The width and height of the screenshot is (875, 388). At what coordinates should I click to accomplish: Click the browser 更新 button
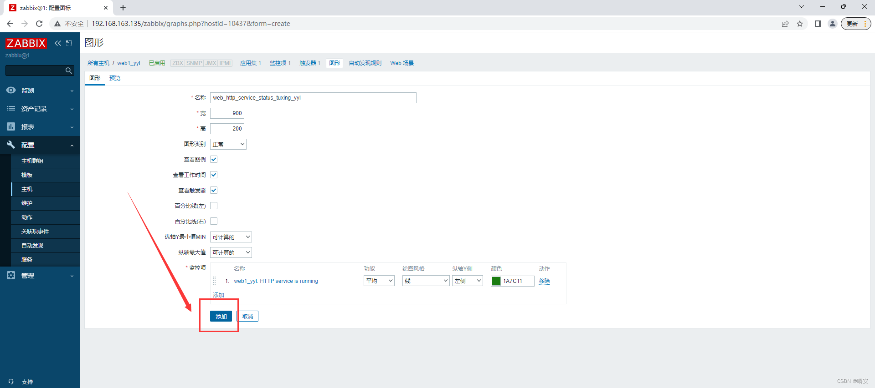(x=856, y=24)
